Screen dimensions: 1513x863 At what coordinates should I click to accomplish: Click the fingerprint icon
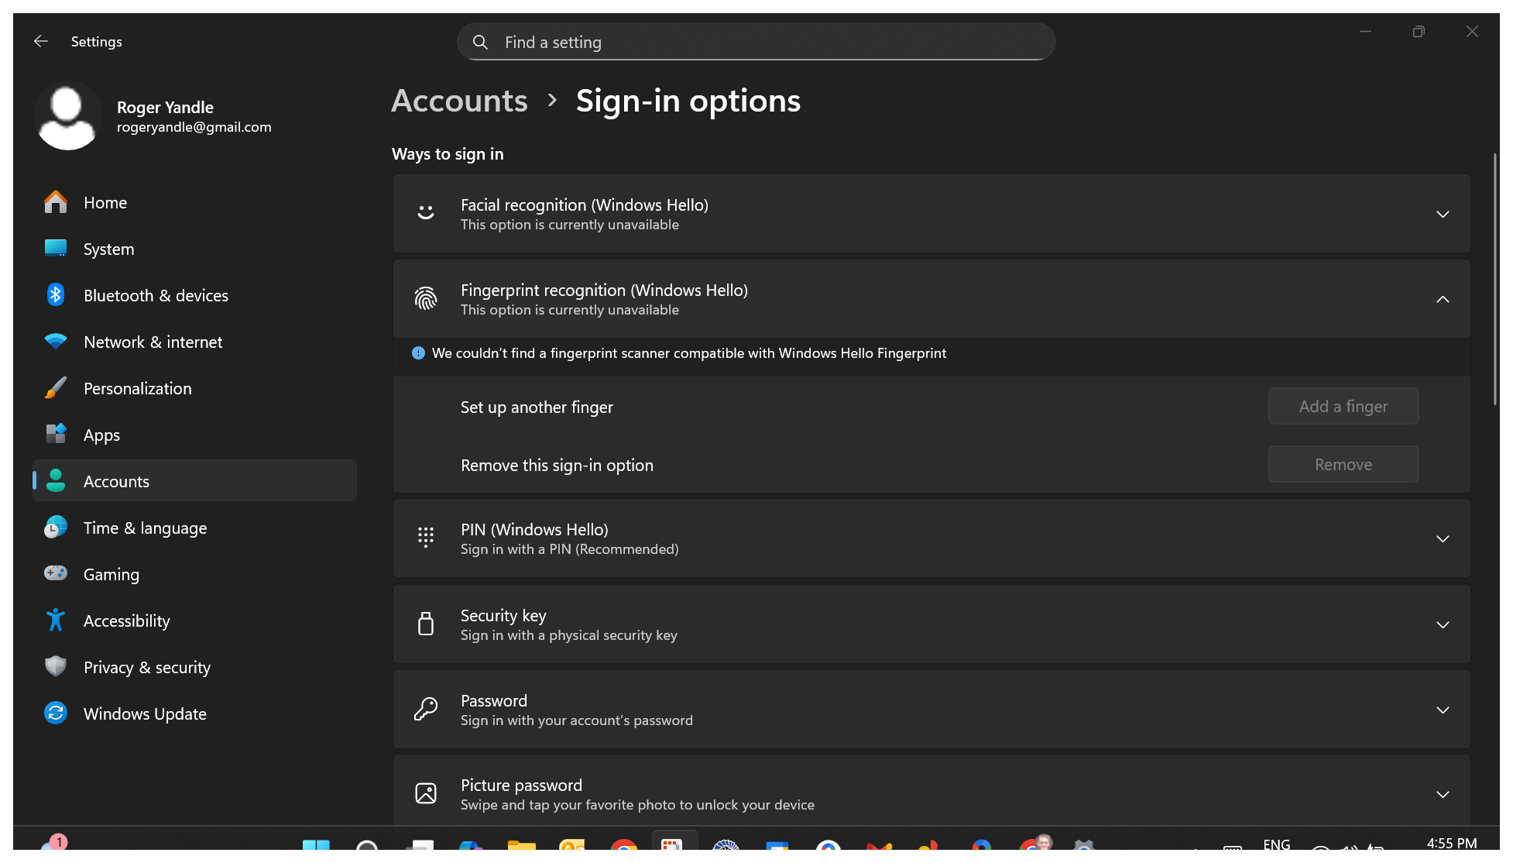[x=426, y=299]
